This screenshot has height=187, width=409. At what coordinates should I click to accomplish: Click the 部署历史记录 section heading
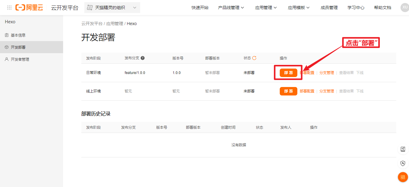(96, 114)
